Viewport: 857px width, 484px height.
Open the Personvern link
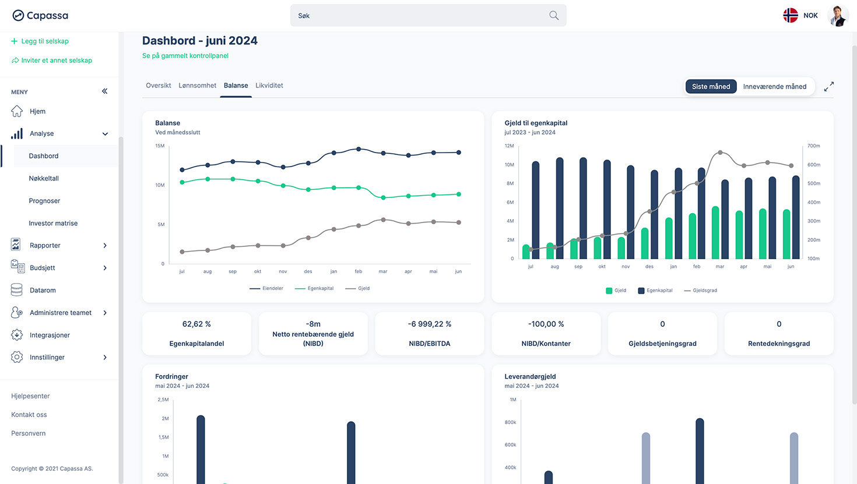[29, 433]
